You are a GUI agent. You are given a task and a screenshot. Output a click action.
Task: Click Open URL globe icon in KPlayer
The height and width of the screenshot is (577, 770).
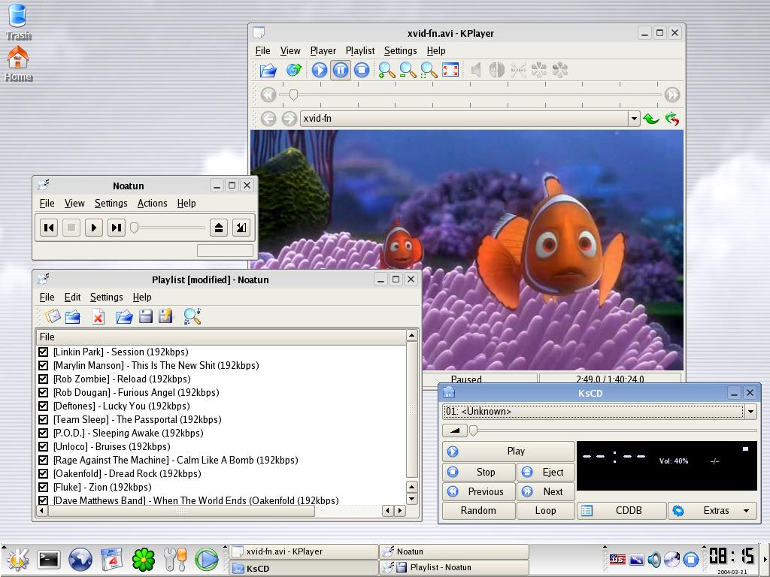[294, 70]
